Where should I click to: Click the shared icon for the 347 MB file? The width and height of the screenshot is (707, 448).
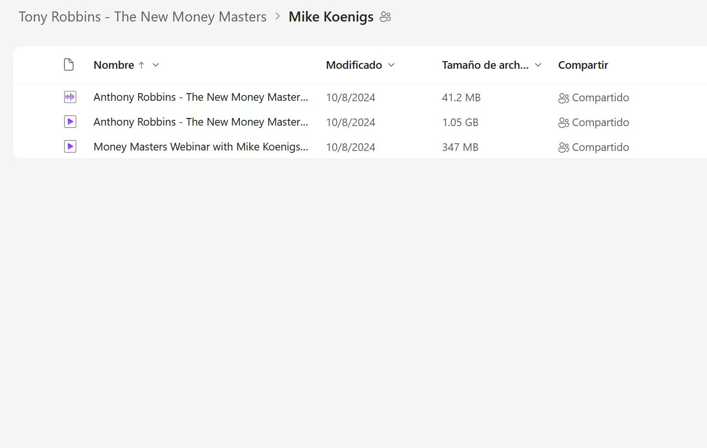[563, 148]
